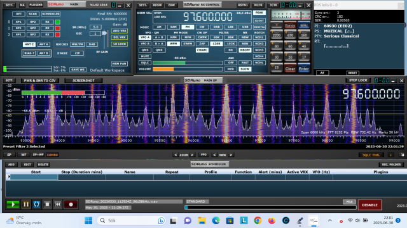The height and width of the screenshot is (228, 407).
Task: Click the corner arrow icon in Main SP
Action: (x=402, y=155)
